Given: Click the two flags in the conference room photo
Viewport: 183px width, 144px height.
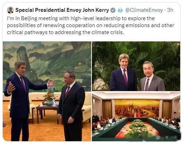Looking at the screenshot, I should pos(137,114).
